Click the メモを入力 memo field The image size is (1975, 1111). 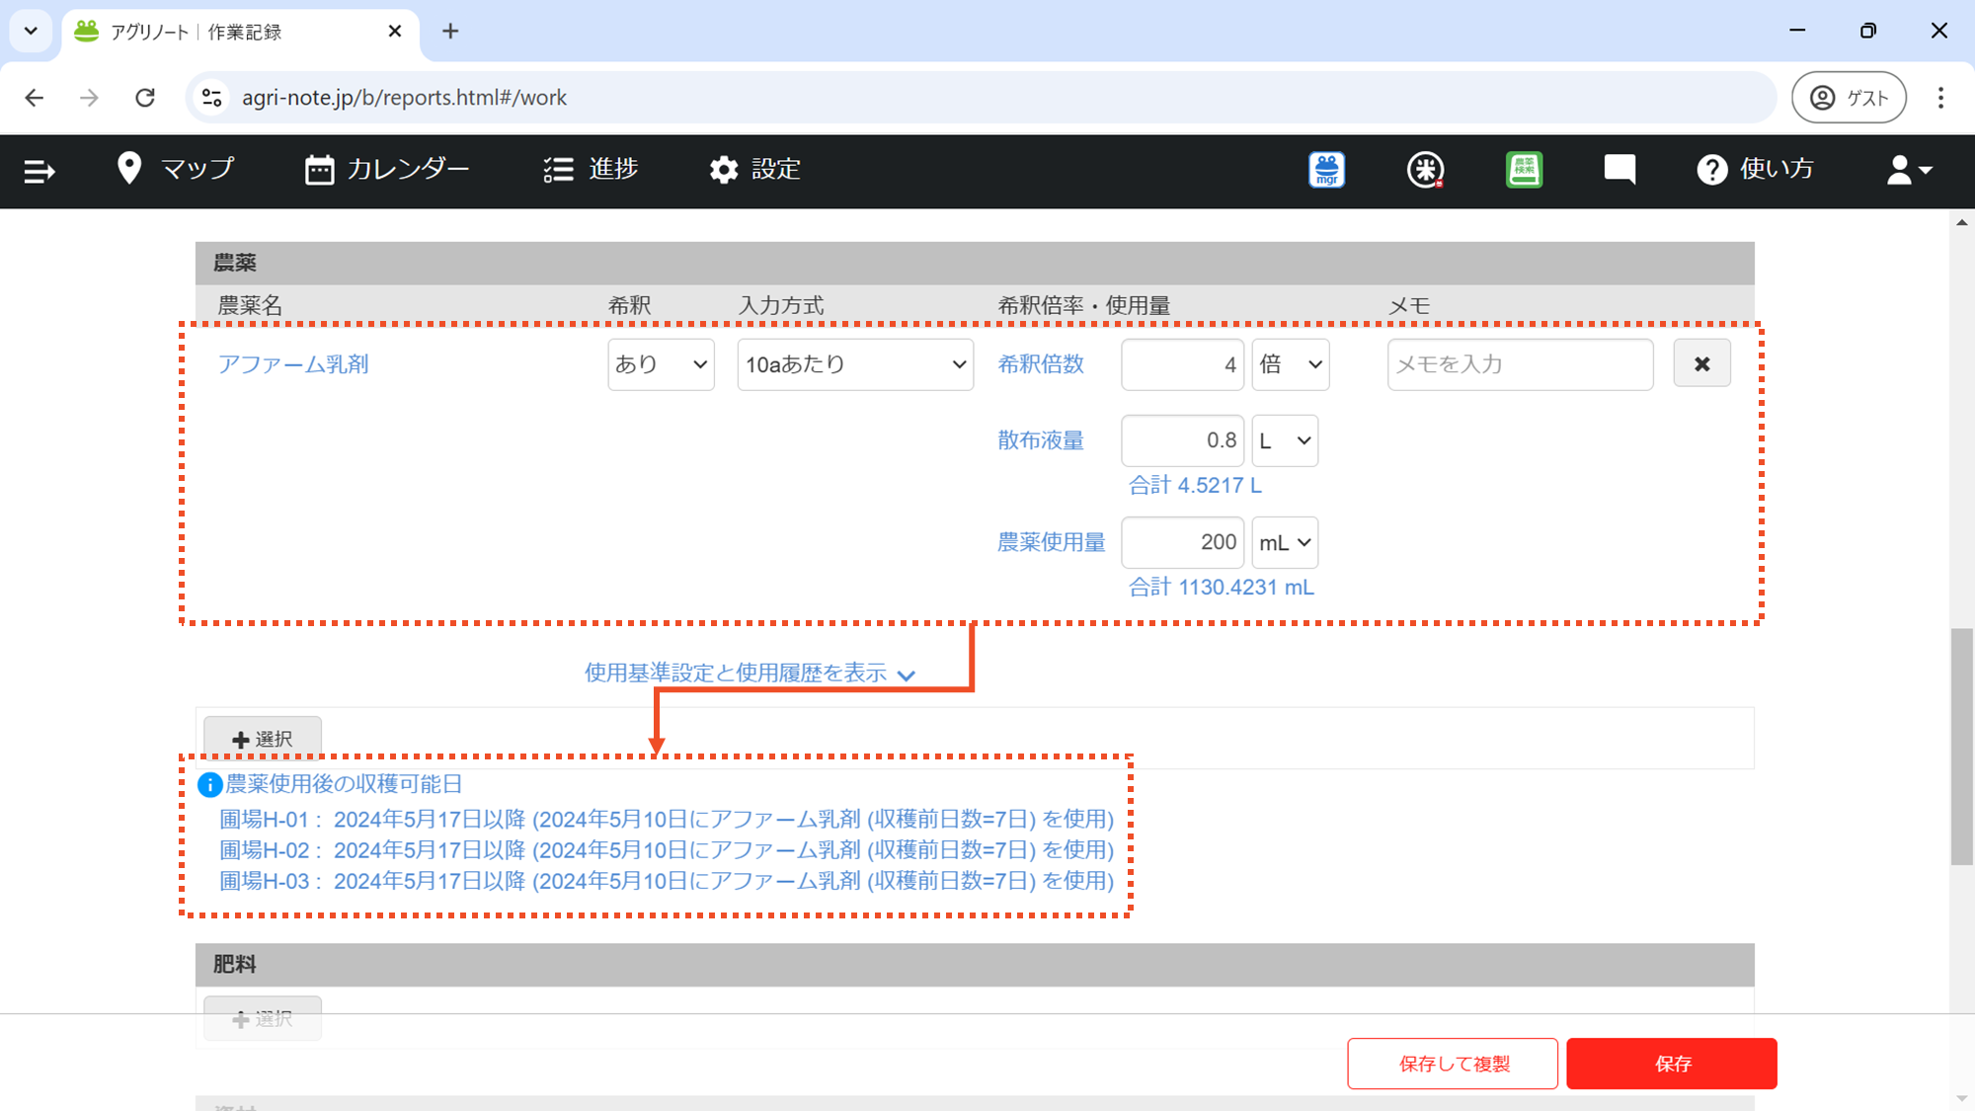coord(1520,364)
